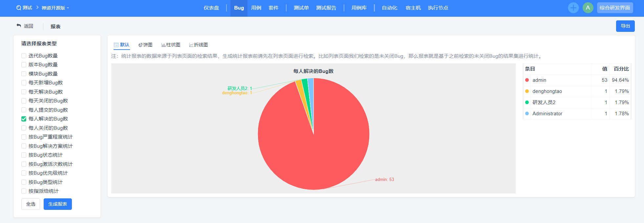
Task: Check 版本Bug数量 checkbox
Action: [24, 65]
